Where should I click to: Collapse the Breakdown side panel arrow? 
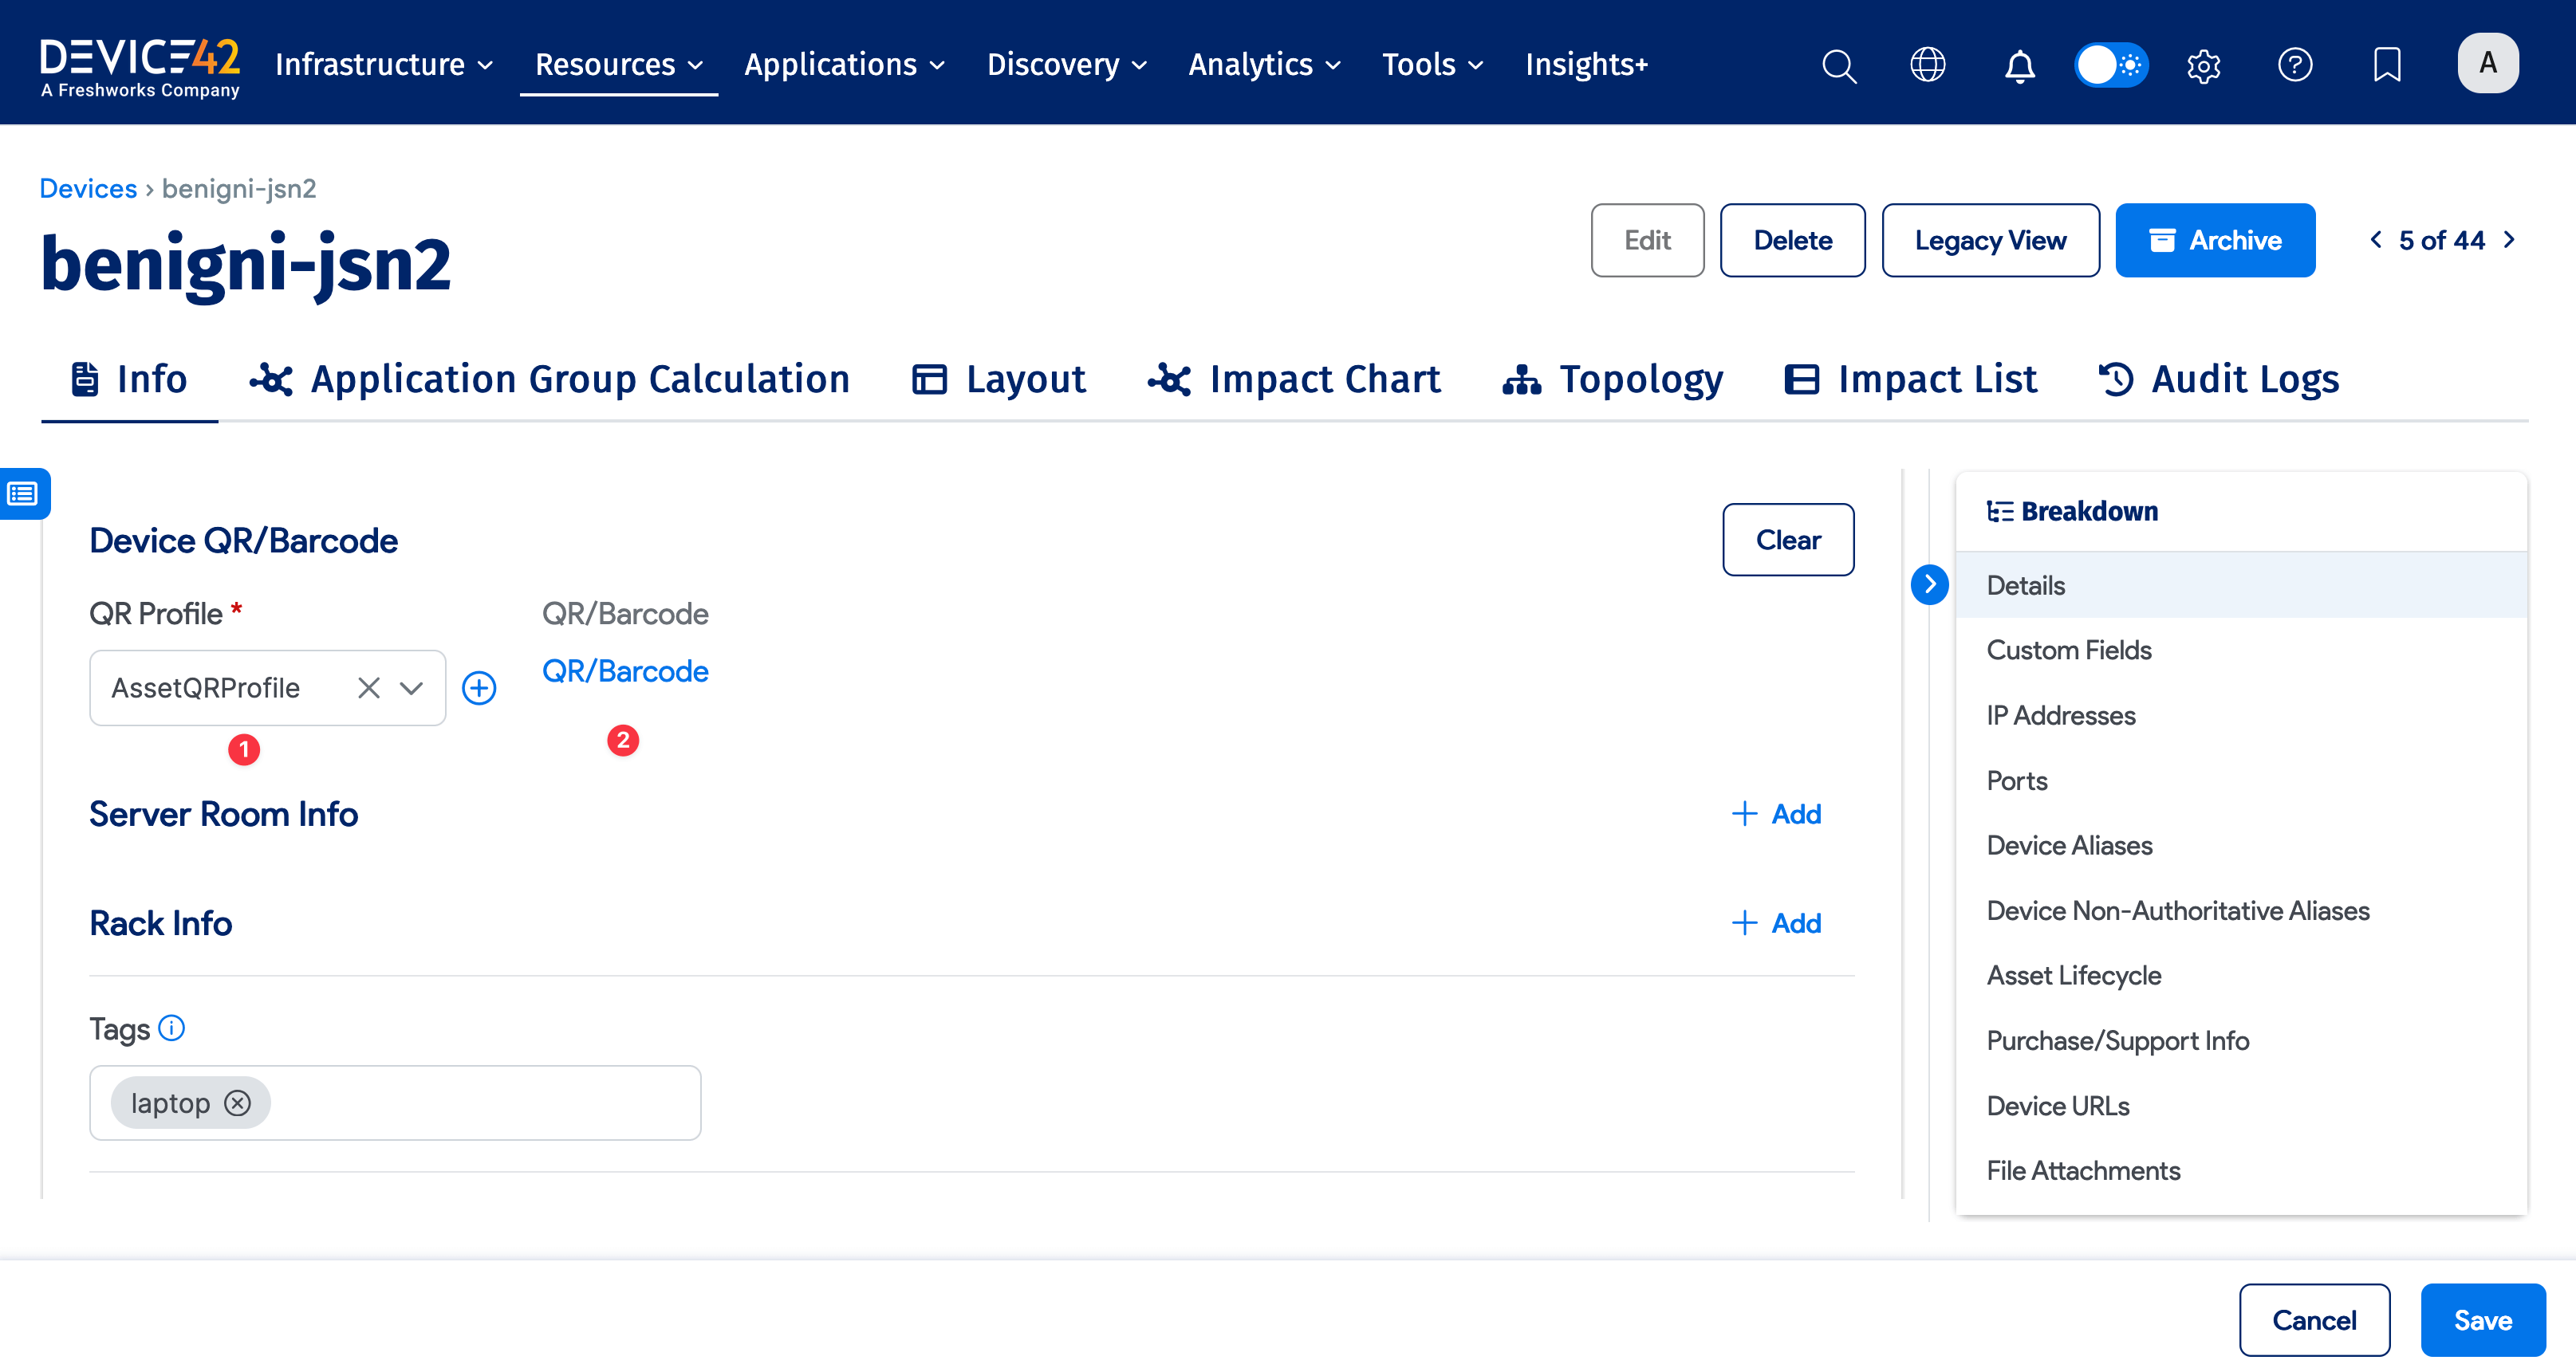(x=1929, y=584)
